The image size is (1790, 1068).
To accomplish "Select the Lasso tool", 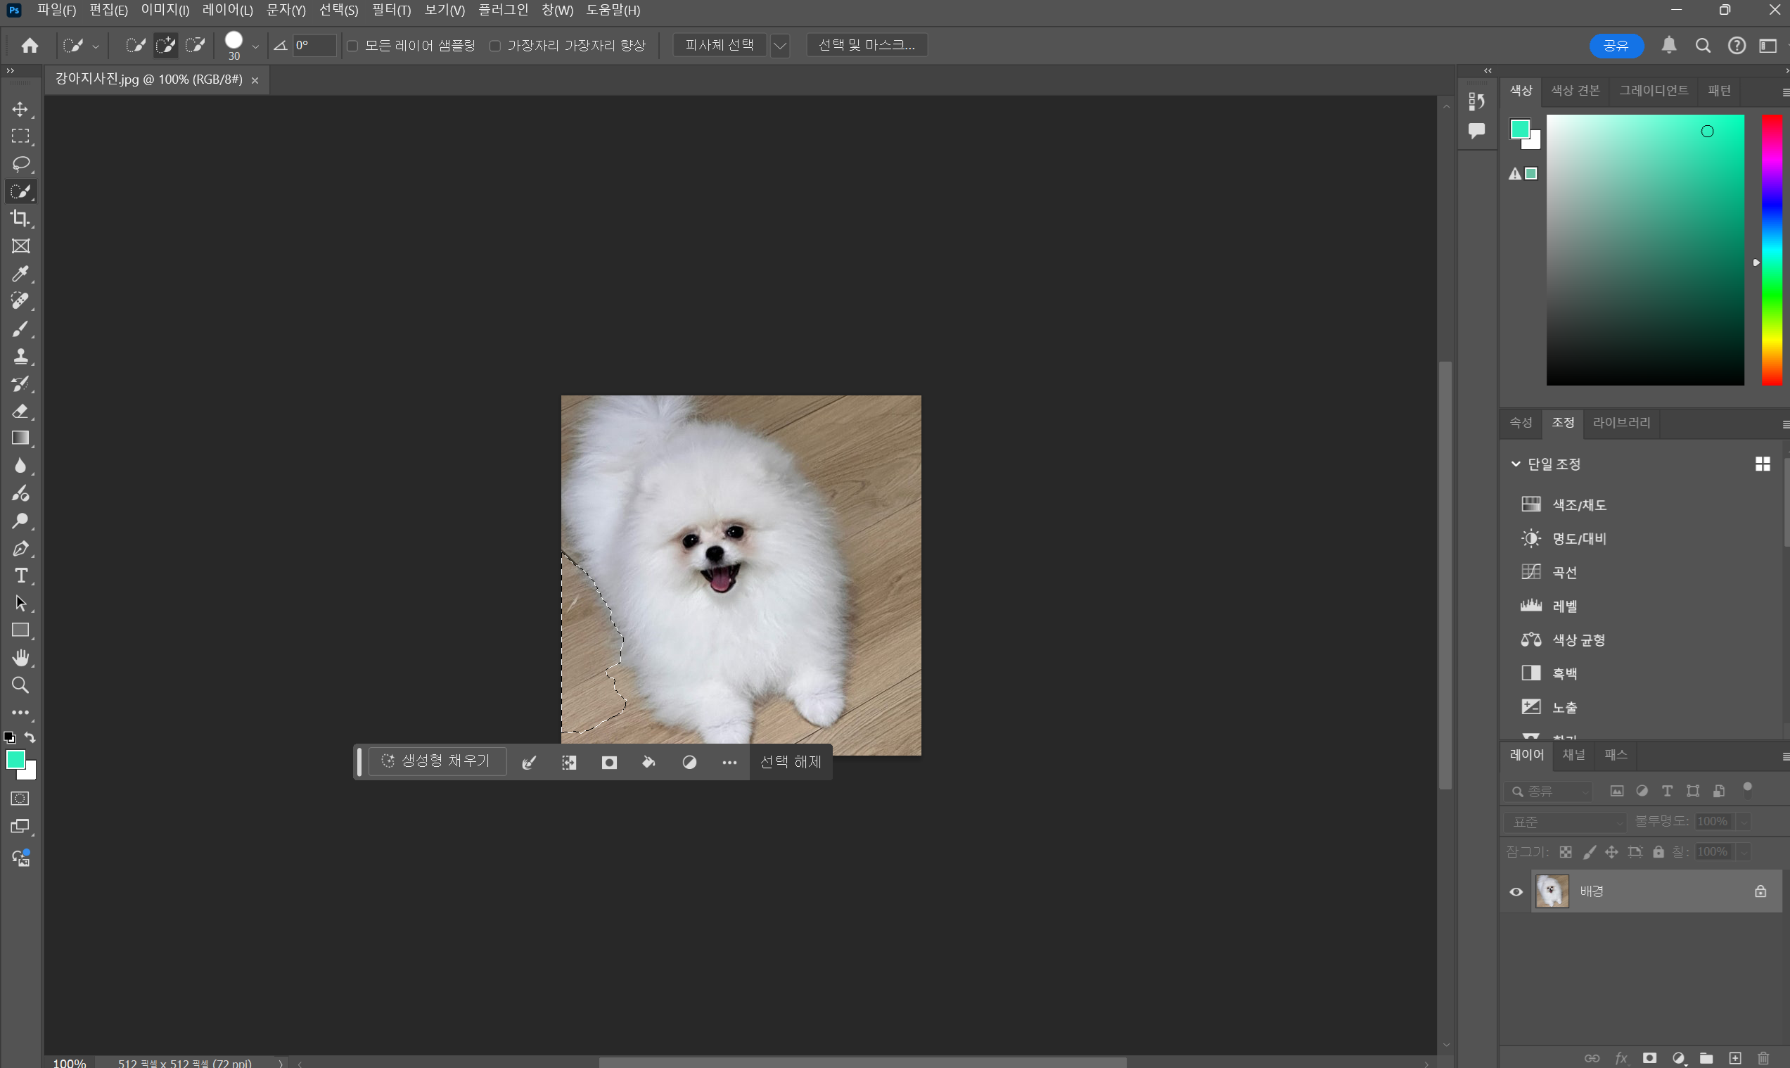I will coord(20,164).
